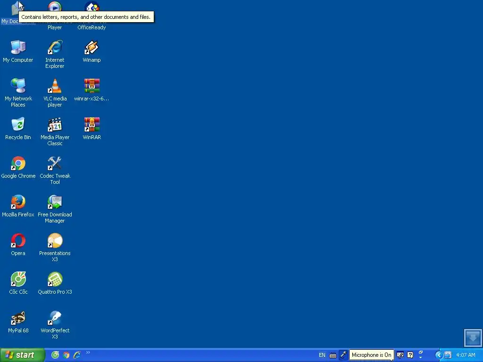This screenshot has height=362, width=483.
Task: Select the Quattro Pro X3 shortcut
Action: tap(55, 283)
